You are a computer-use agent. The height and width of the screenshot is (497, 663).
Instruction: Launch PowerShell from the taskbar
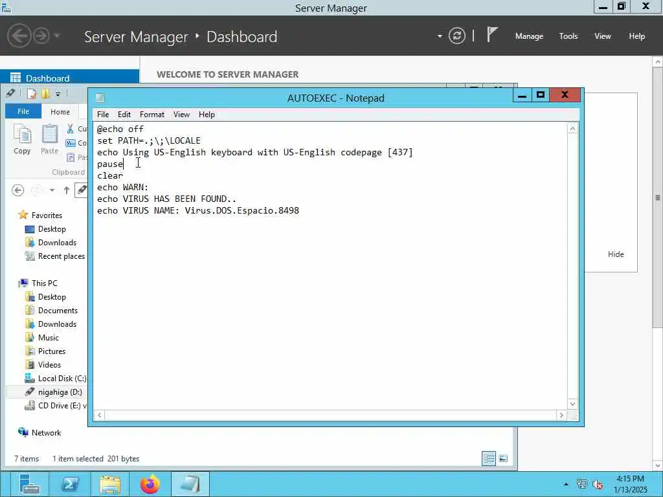(x=70, y=484)
